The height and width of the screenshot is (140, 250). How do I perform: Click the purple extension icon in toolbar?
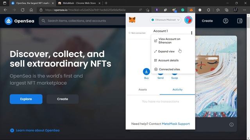tap(157, 10)
